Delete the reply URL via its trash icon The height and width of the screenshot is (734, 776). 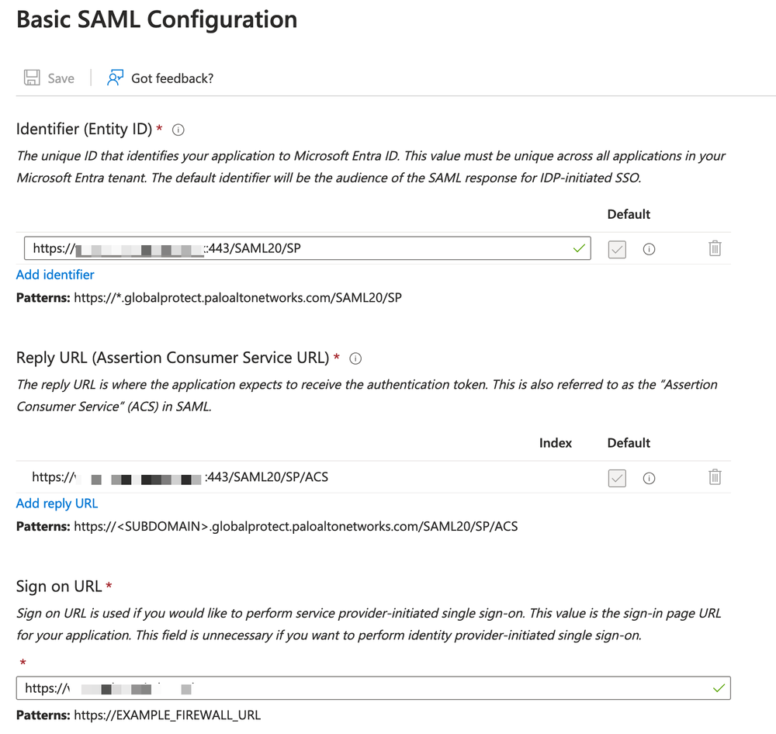click(x=715, y=478)
